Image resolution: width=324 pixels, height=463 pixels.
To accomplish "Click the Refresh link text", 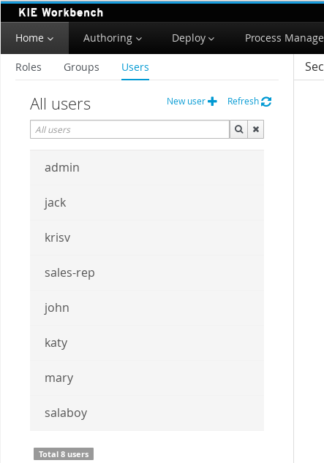I will tap(243, 102).
